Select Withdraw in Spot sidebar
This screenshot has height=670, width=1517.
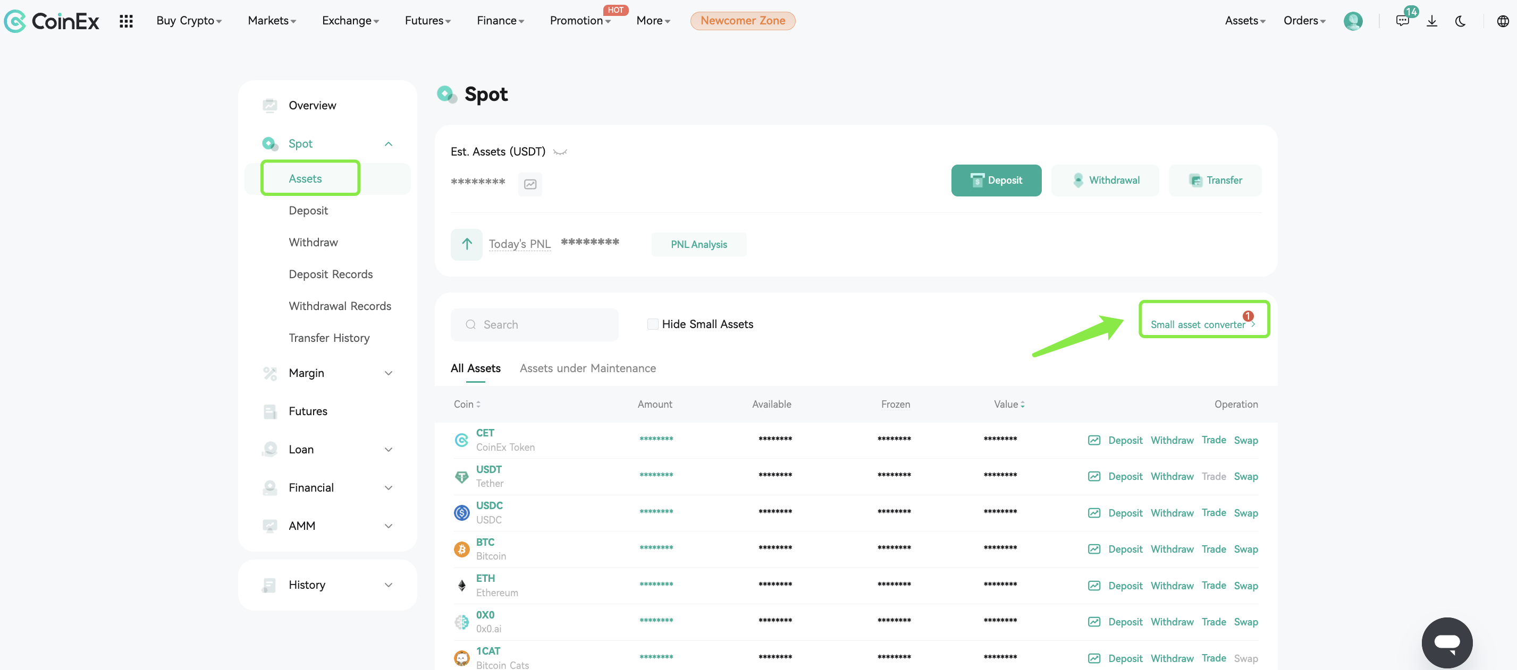point(313,242)
